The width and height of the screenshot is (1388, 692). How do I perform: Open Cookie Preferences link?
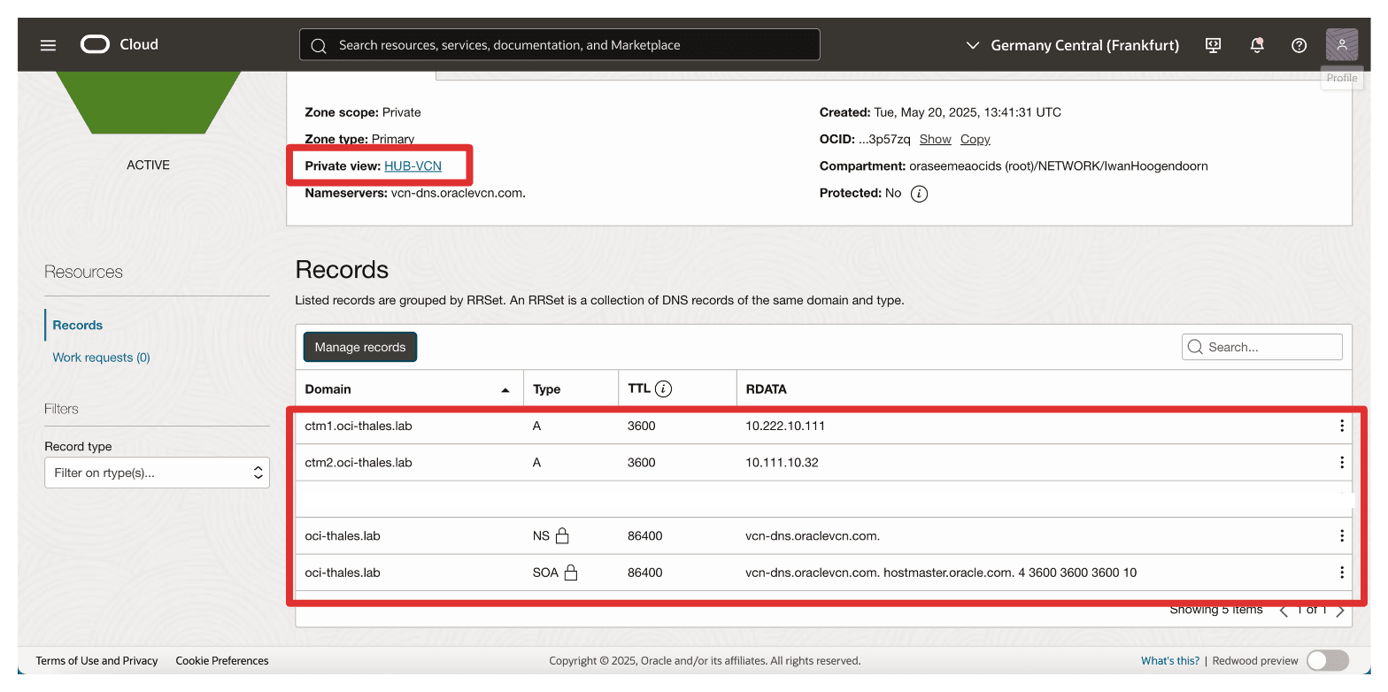point(222,660)
